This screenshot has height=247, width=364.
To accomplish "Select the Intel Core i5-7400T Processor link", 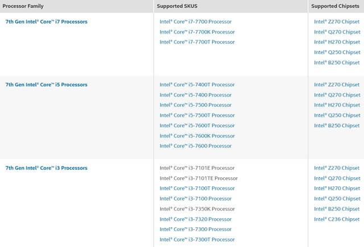I will pyautogui.click(x=197, y=85).
